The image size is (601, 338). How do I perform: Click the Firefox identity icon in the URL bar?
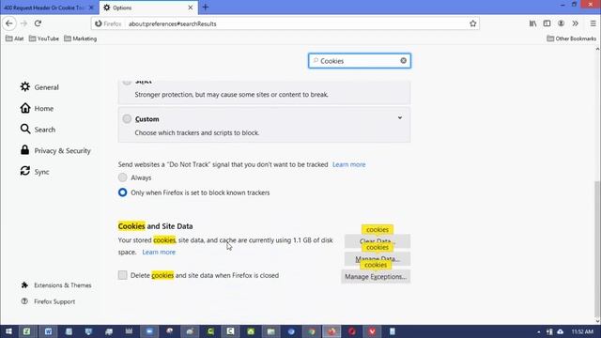click(x=99, y=23)
